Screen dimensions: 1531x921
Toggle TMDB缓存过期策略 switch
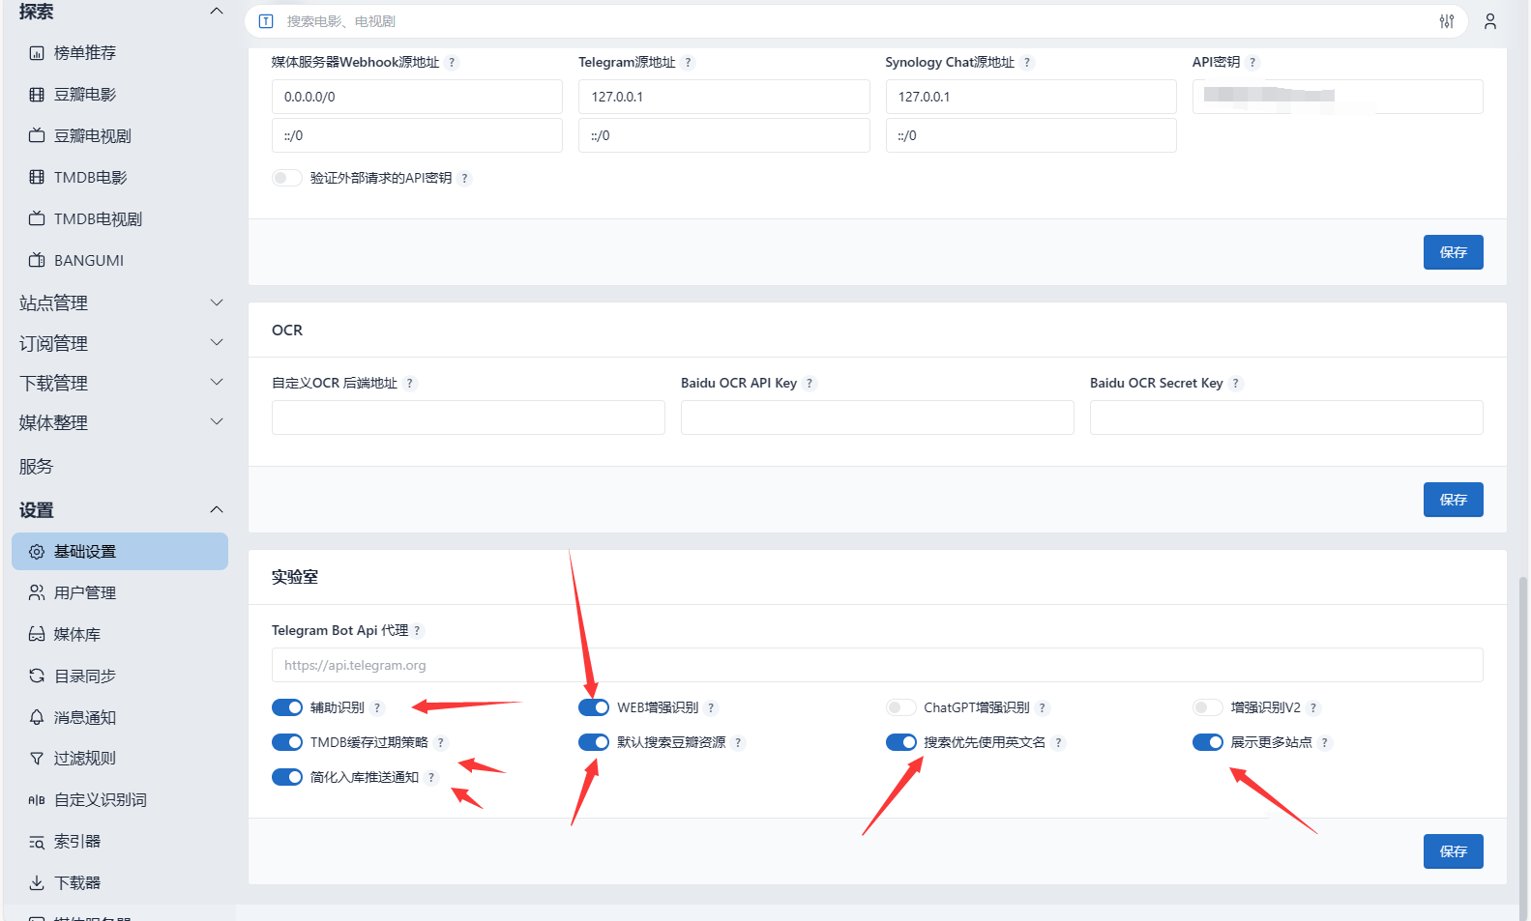(287, 742)
